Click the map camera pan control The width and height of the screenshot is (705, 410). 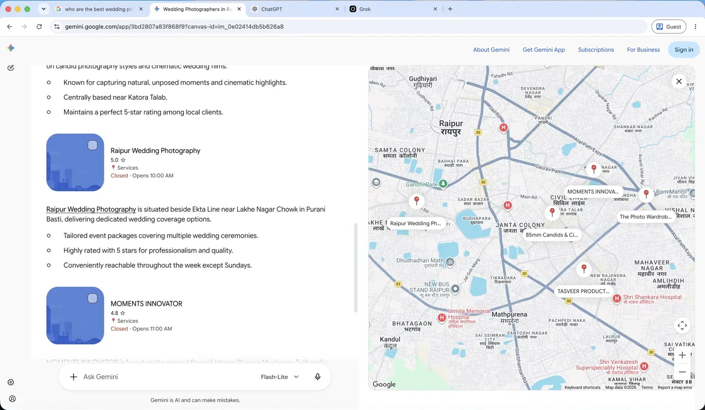coord(682,325)
